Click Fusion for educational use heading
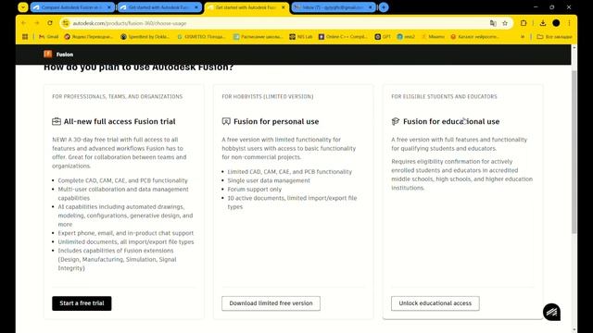The image size is (593, 333). [x=451, y=121]
